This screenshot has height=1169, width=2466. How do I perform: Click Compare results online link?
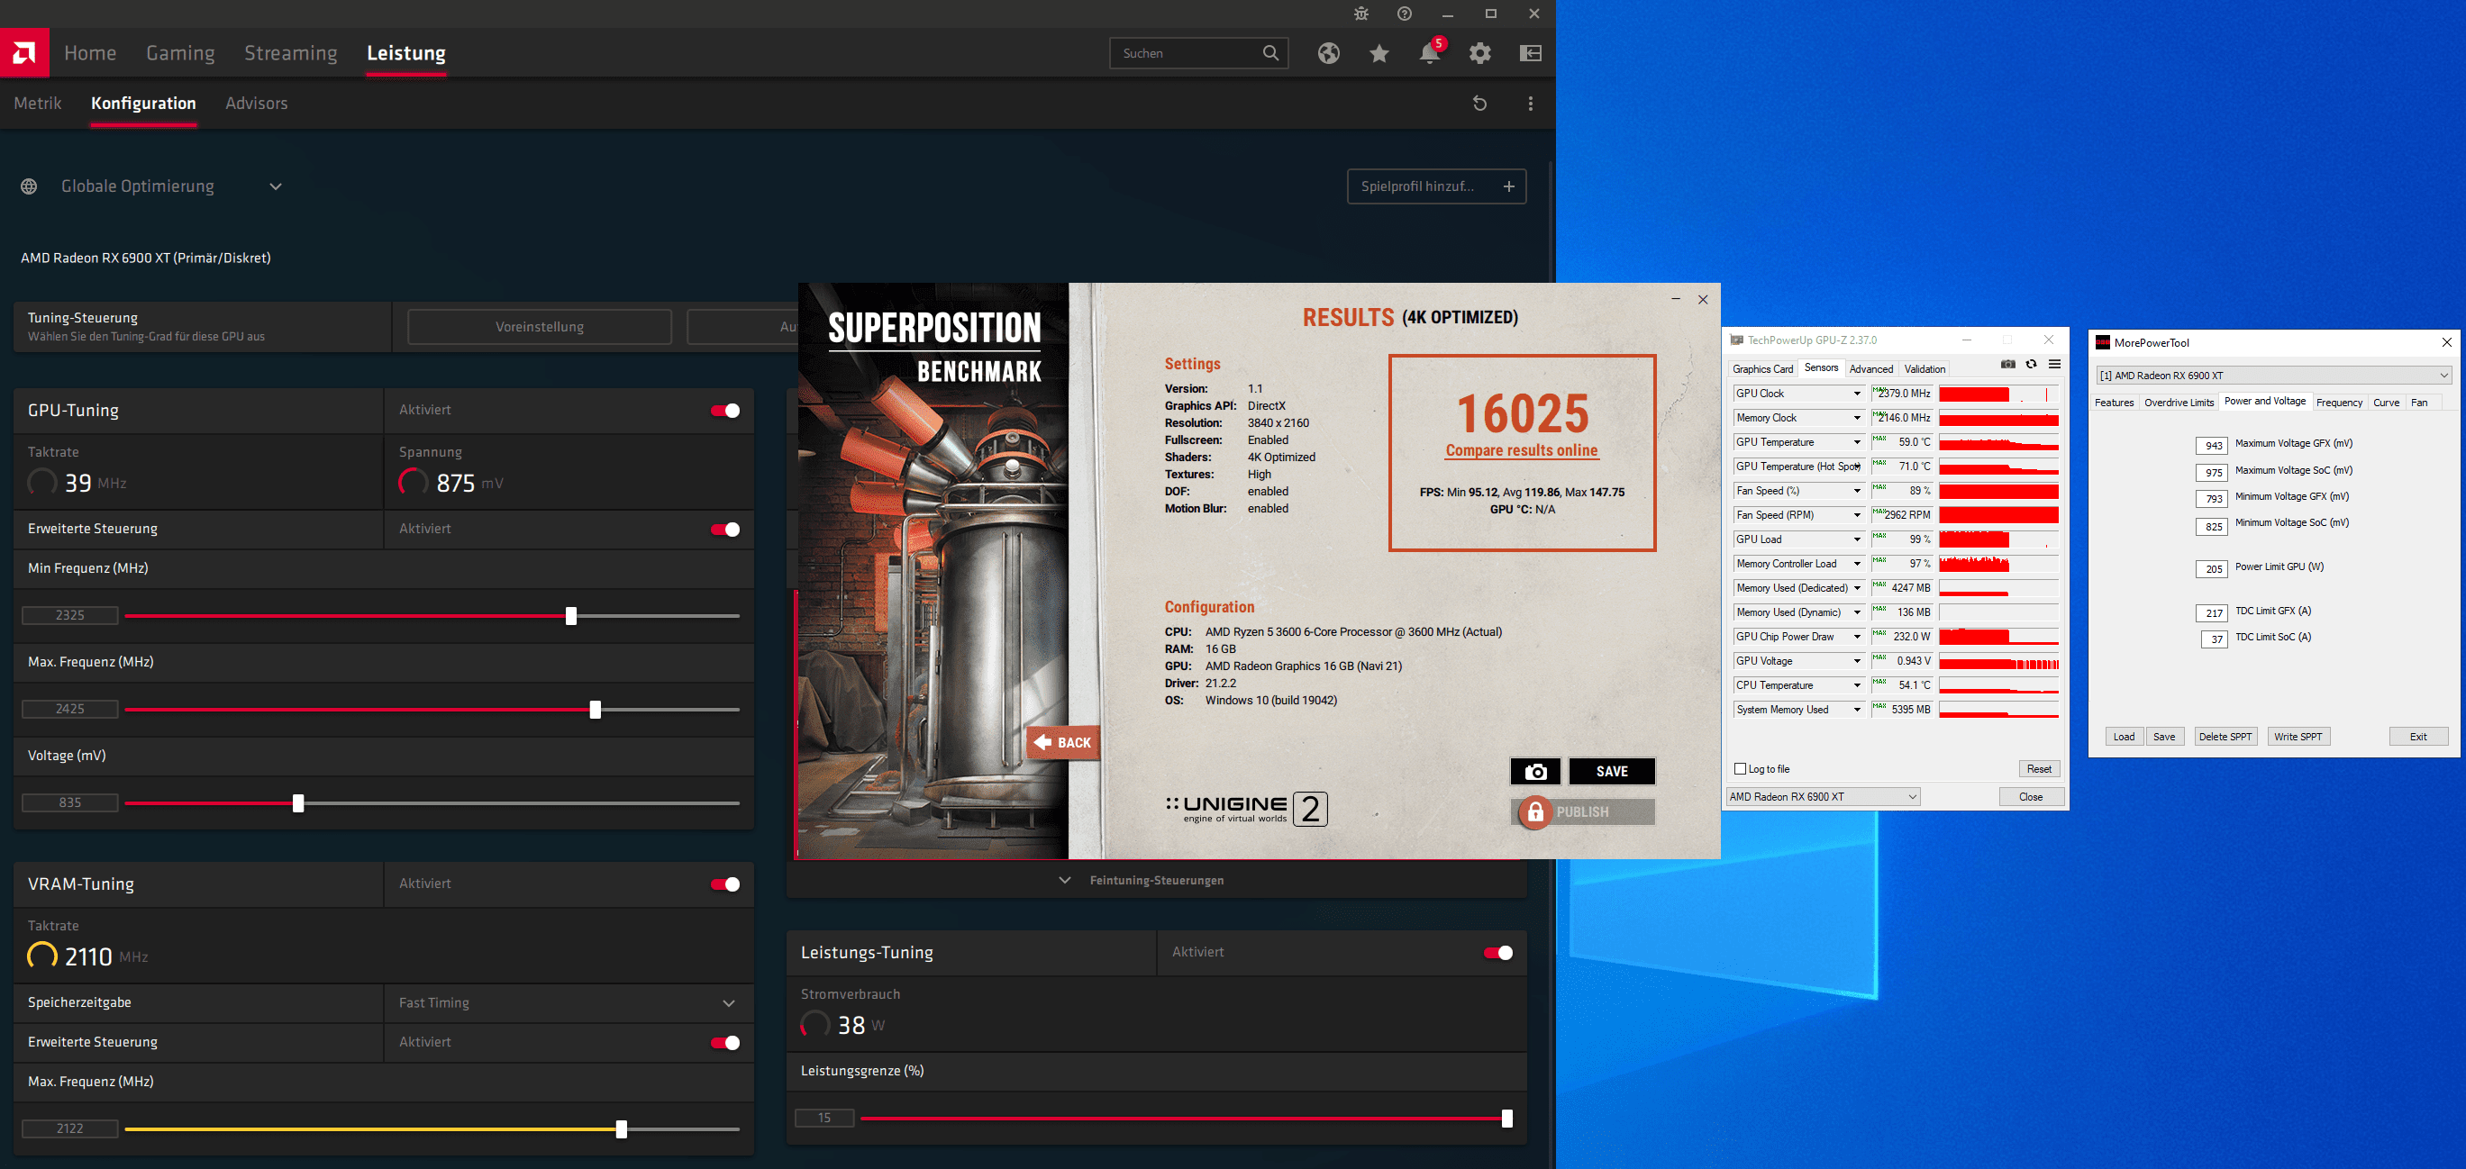(x=1521, y=450)
